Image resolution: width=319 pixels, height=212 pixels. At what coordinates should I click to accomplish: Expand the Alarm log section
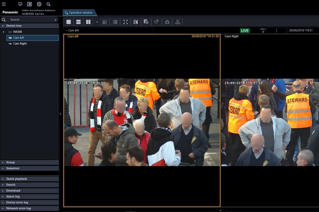tap(30, 197)
